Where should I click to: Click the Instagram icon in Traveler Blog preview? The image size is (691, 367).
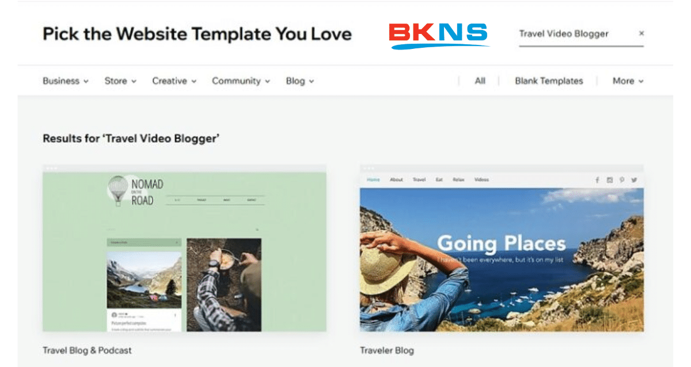tap(610, 180)
